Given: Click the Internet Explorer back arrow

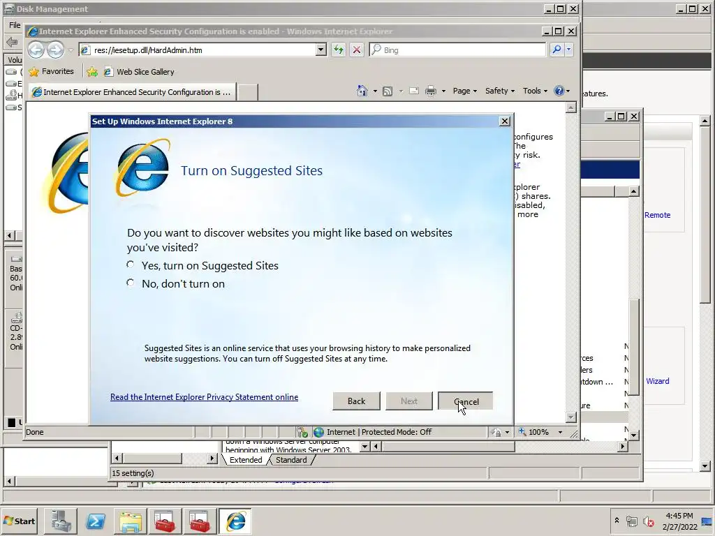Looking at the screenshot, I should coord(36,50).
